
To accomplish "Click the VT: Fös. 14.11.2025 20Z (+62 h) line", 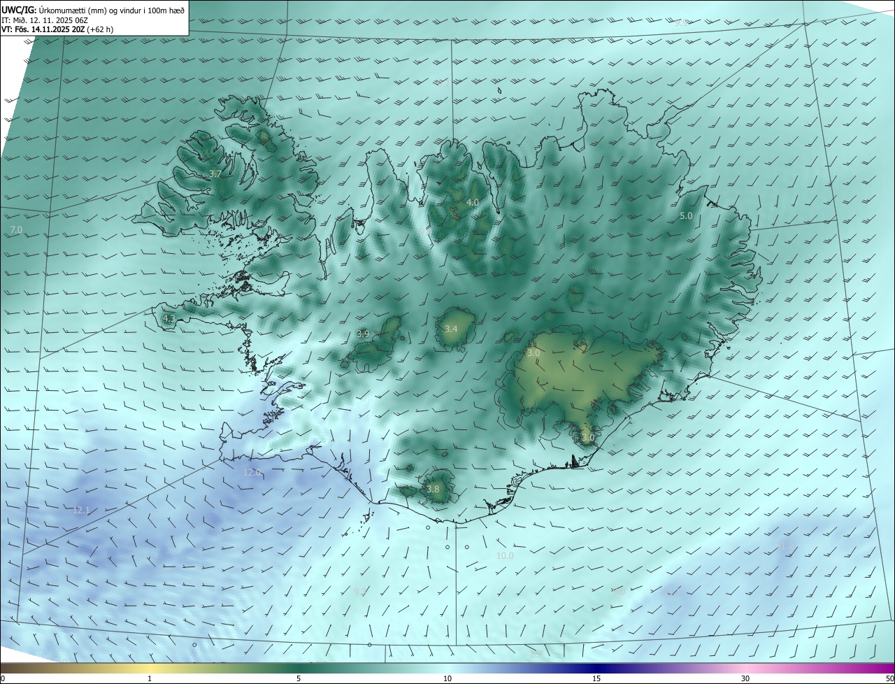I will (57, 29).
